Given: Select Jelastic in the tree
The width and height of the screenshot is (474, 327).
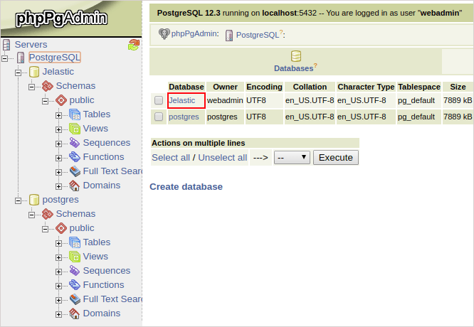Looking at the screenshot, I should coord(58,72).
